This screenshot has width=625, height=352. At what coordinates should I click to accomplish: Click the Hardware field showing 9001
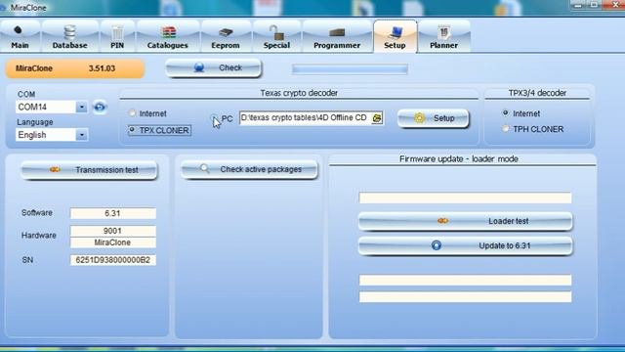click(x=113, y=231)
